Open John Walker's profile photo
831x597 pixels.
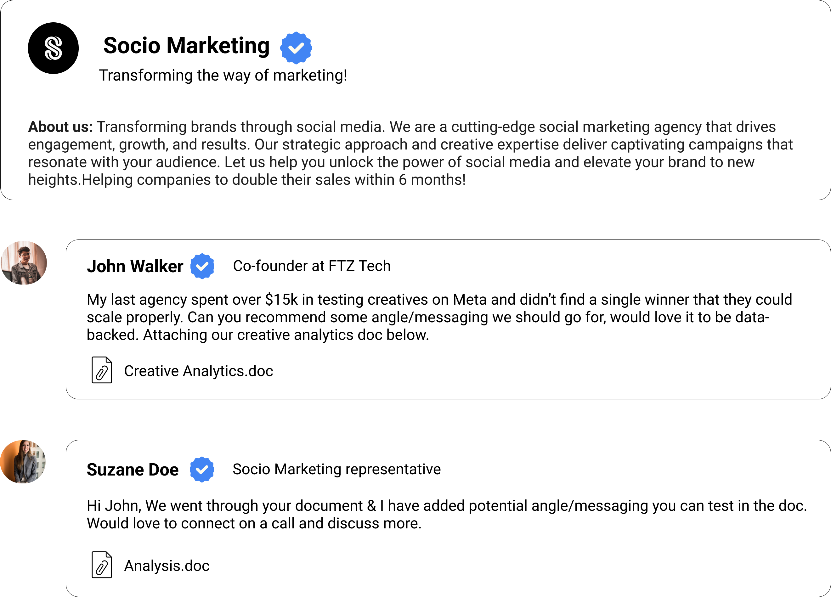[24, 262]
